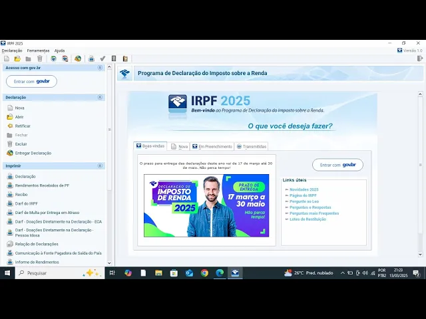The image size is (426, 319).
Task: Open the Perguntas e Respostas link
Action: (x=310, y=207)
